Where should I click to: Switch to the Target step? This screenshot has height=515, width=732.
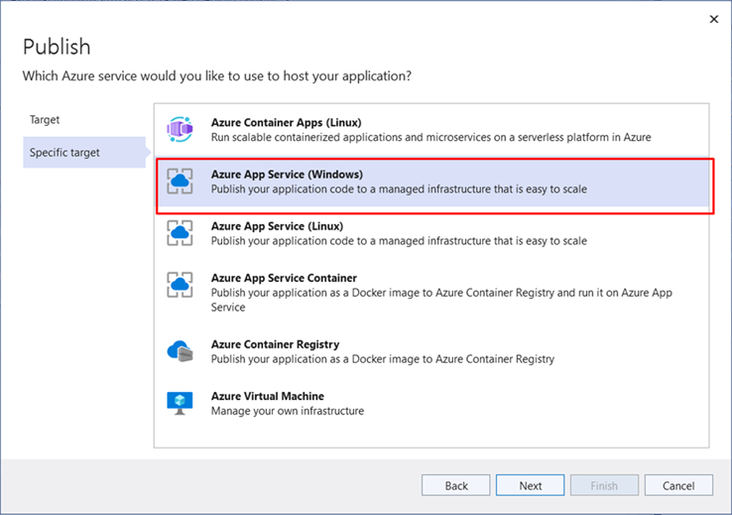[x=45, y=120]
